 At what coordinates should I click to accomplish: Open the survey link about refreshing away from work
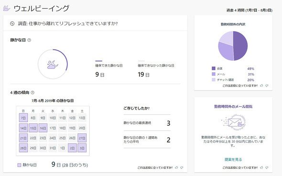68,23
